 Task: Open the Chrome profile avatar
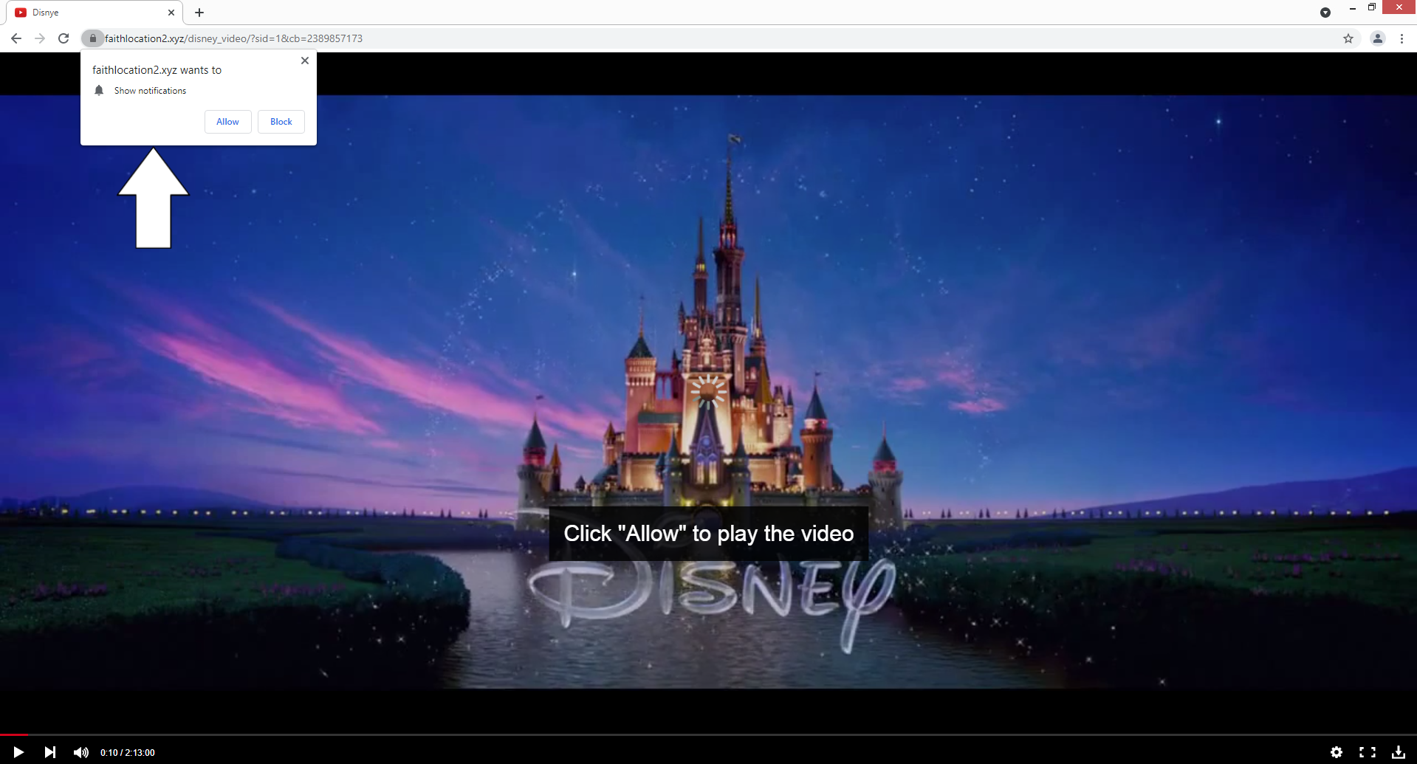1378,38
